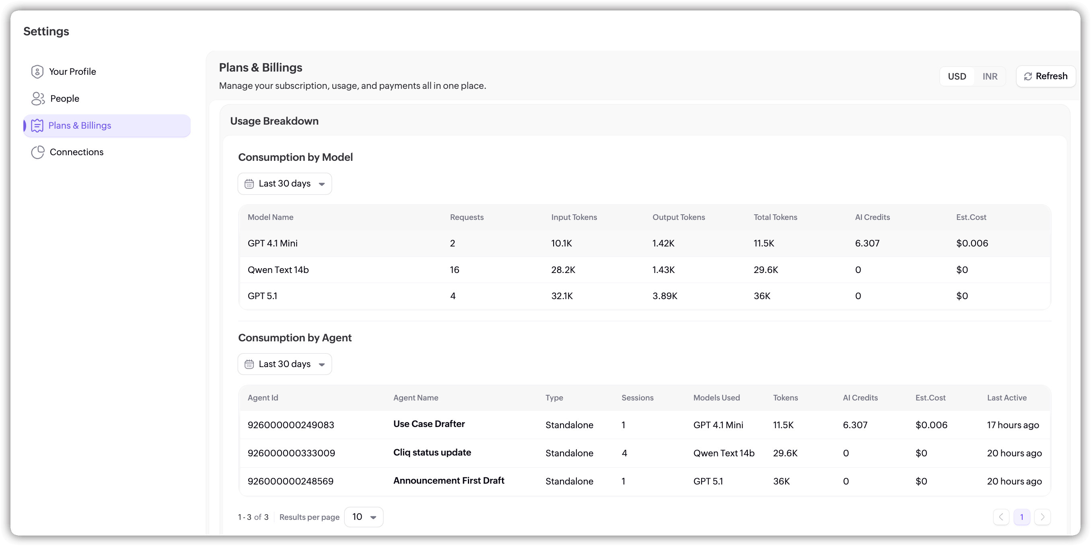
Task: Switch currency to USD
Action: click(957, 77)
